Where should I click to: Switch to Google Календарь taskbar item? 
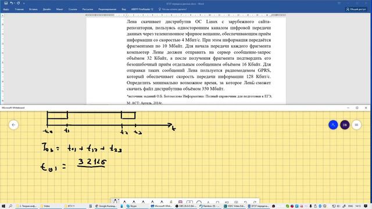(x=105, y=206)
